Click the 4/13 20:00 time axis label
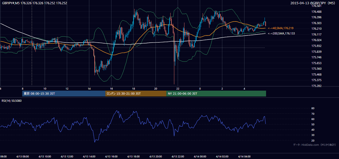 click(156, 156)
